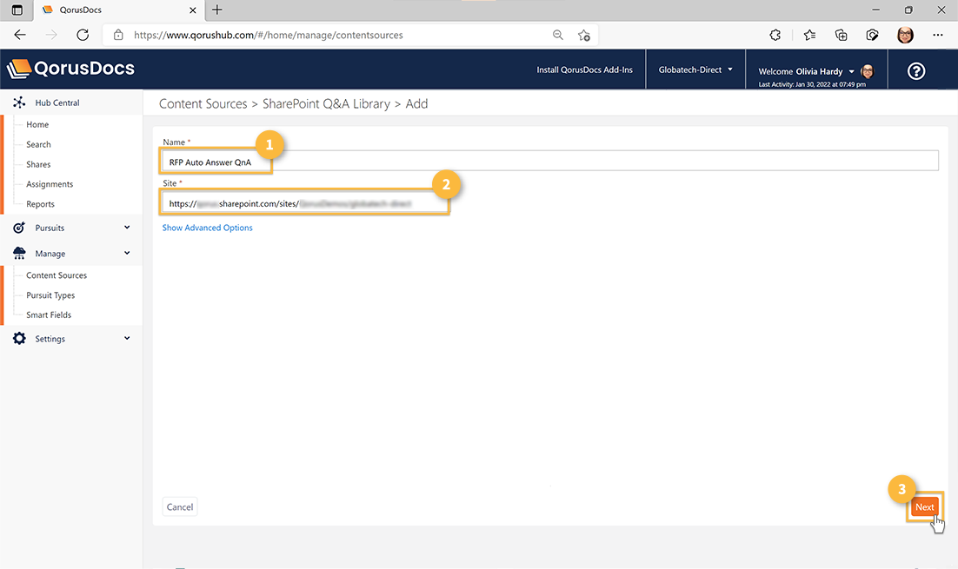The height and width of the screenshot is (569, 958).
Task: Open browser essentials heart-shield icon
Action: [873, 35]
